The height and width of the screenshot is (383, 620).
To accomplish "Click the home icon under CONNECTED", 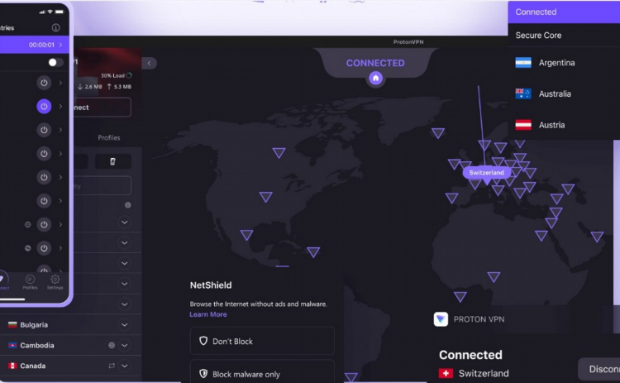I will (375, 78).
